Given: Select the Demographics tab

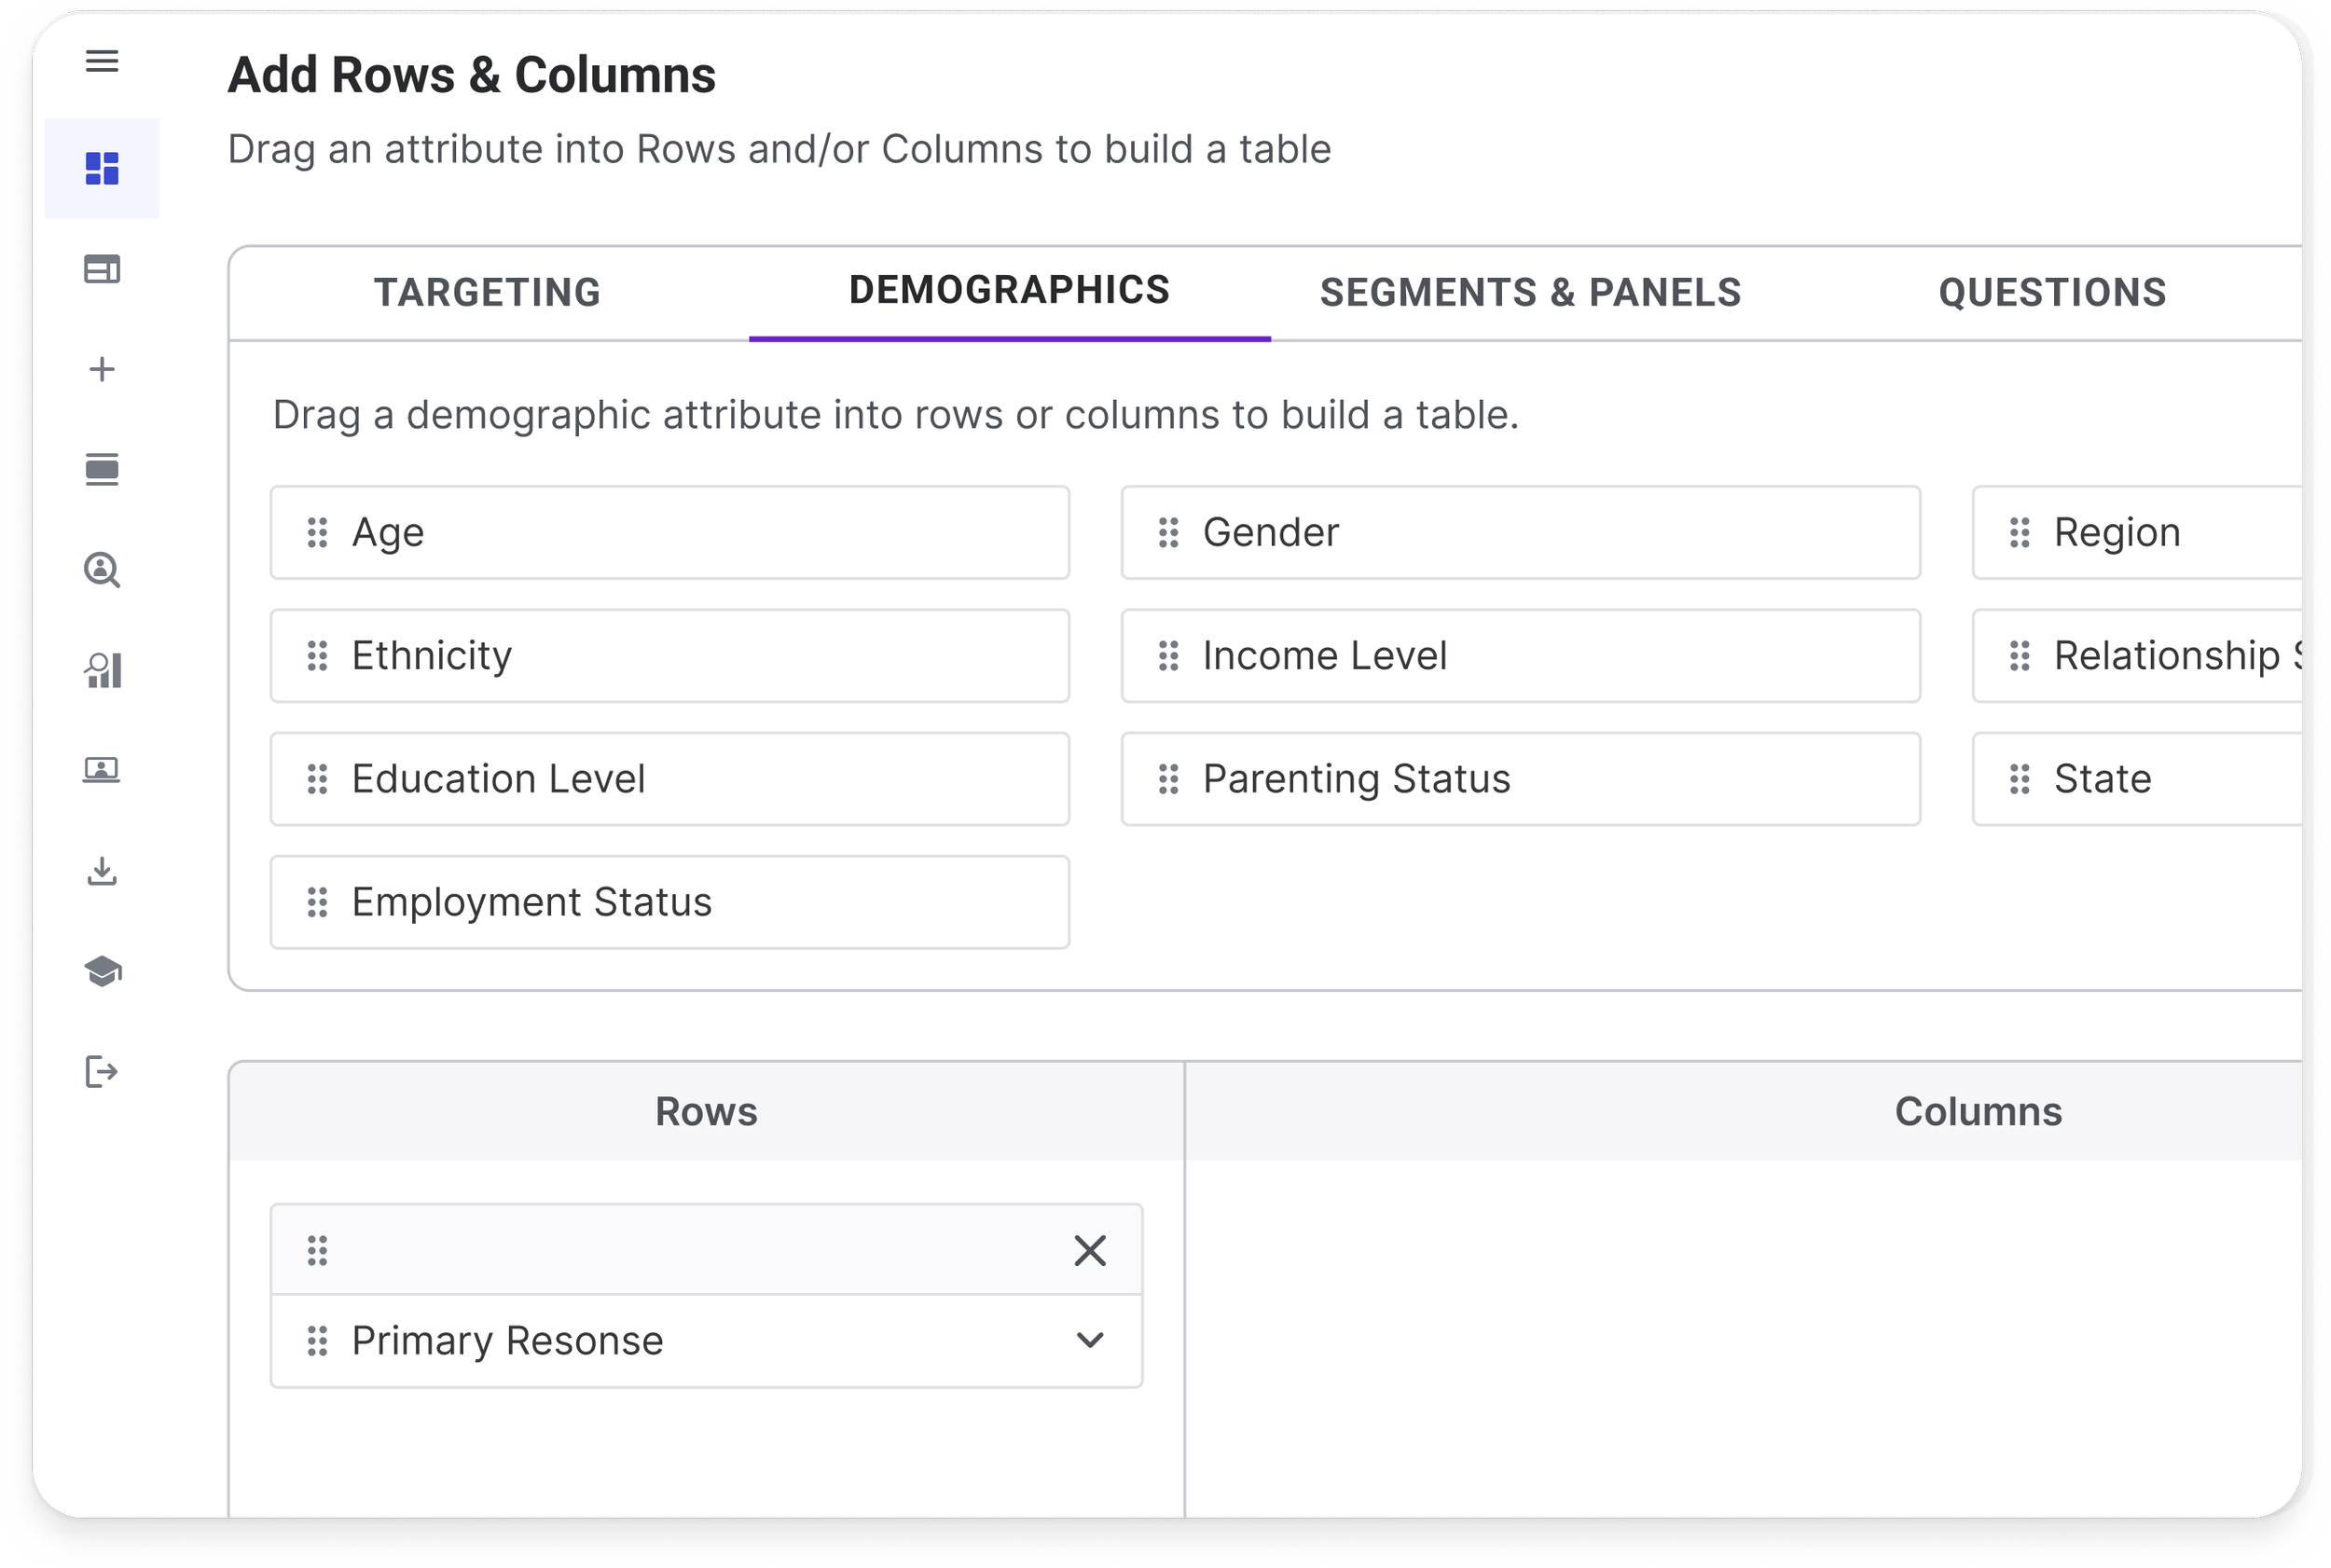Looking at the screenshot, I should point(1010,291).
